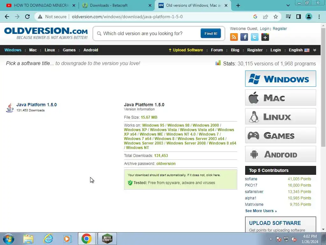The image size is (326, 245).
Task: Open the Chrome profile avatar
Action: click(x=309, y=17)
